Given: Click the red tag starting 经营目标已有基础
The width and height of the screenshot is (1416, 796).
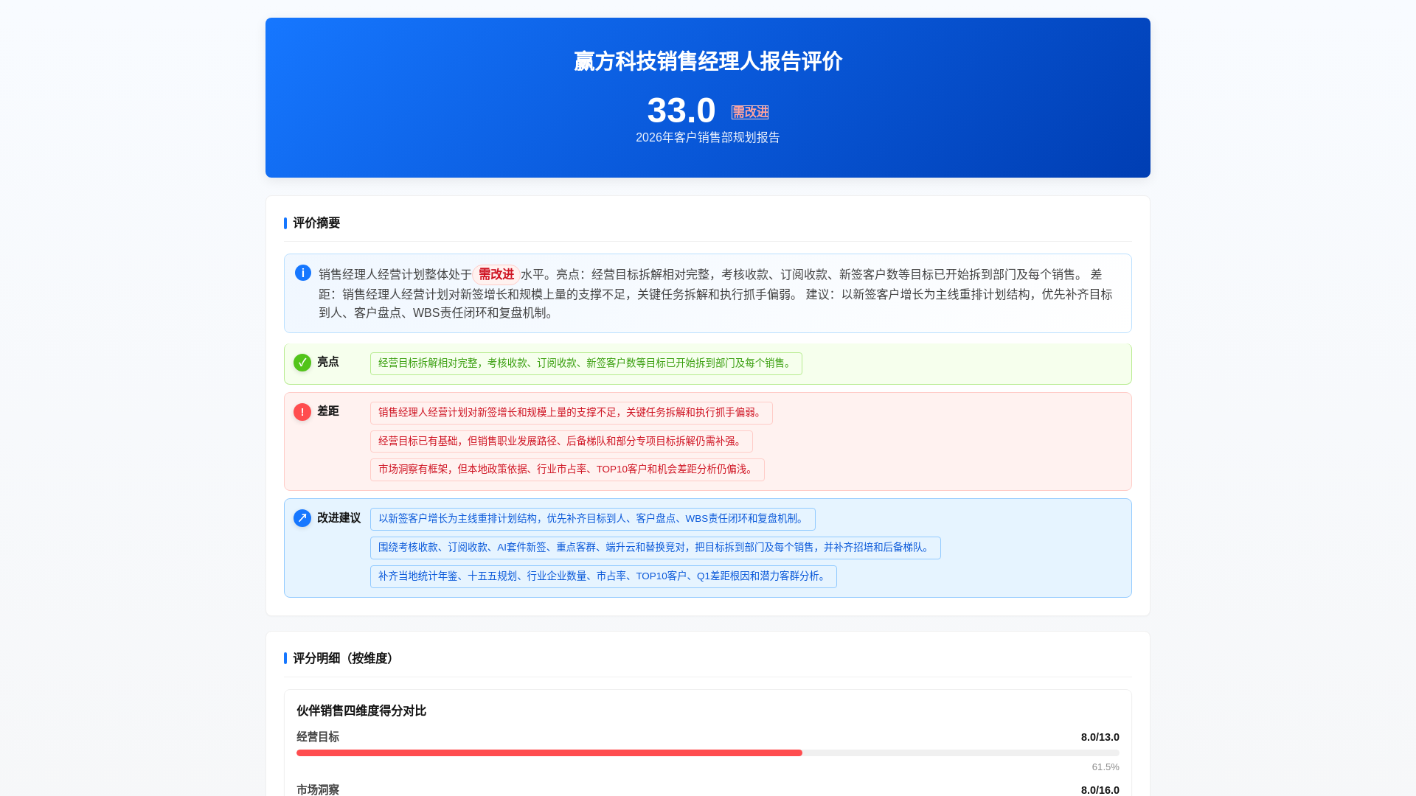Looking at the screenshot, I should coord(561,441).
